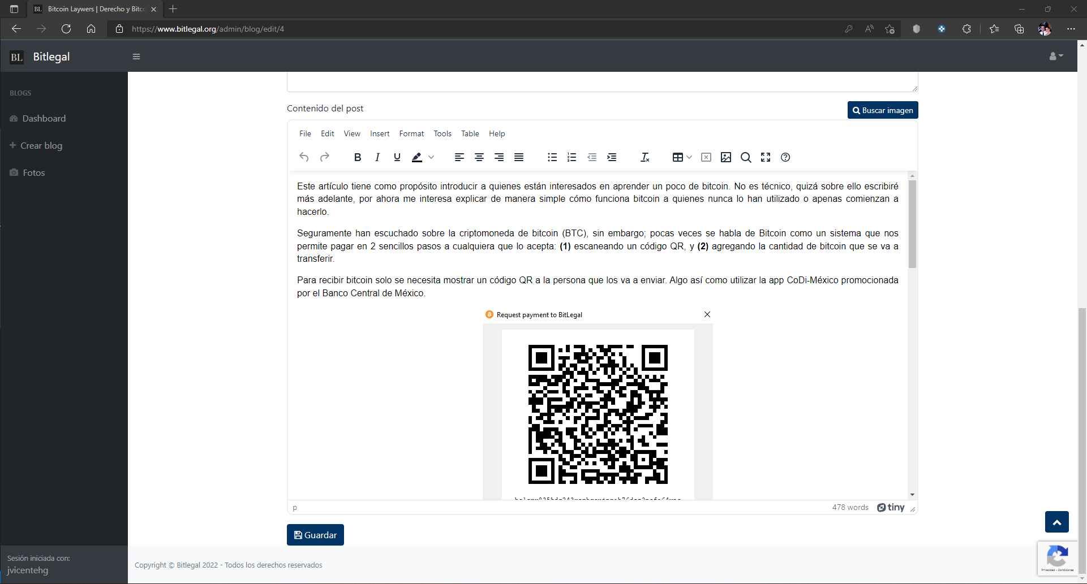Toggle editor fullscreen mode
1087x584 pixels.
(x=766, y=157)
